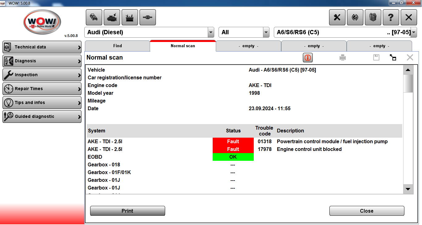Open the gift package icon
This screenshot has width=422, height=225.
tap(373, 17)
